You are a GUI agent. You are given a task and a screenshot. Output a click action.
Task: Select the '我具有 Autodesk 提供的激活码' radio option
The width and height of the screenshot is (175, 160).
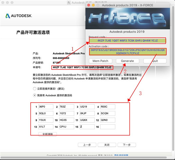(x=35, y=95)
